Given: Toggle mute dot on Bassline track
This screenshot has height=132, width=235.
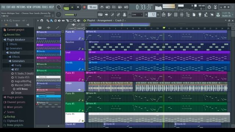Looking at the screenshot, I should coord(83,49).
